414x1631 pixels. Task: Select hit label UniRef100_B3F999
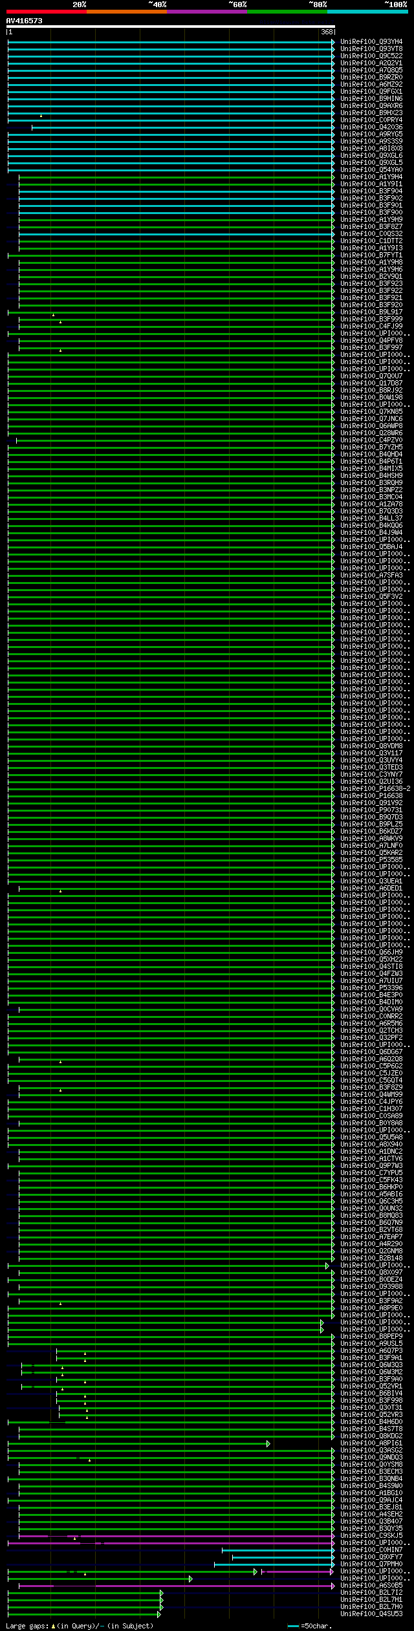coord(371,319)
